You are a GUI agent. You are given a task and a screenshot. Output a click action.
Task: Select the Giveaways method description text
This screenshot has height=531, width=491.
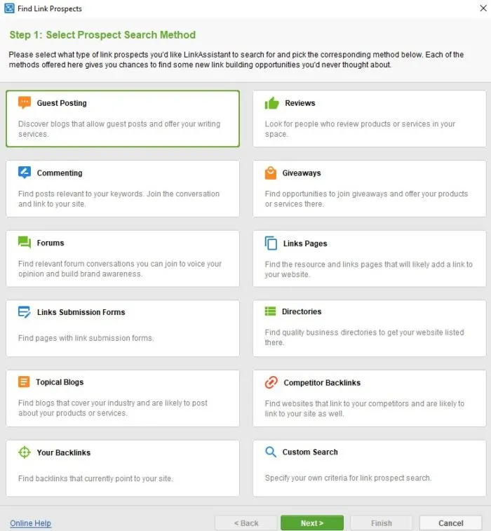pyautogui.click(x=366, y=199)
